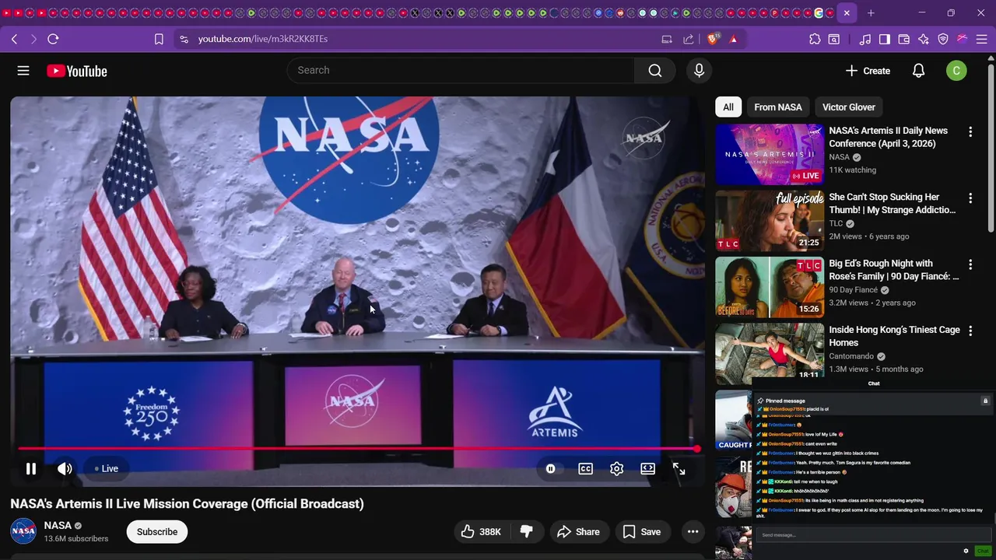Start voice search with the microphone

699,71
